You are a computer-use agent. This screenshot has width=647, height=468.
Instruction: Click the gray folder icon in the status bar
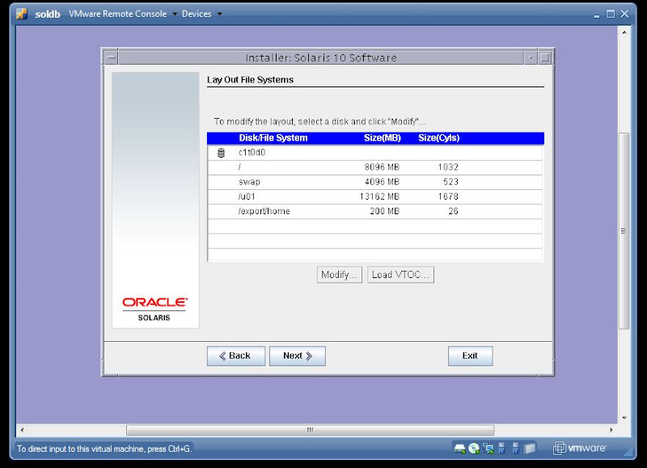(x=531, y=449)
